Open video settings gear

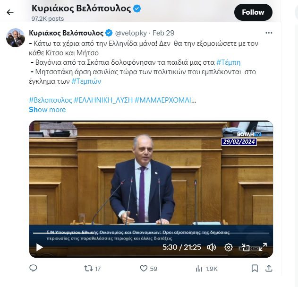[228, 247]
